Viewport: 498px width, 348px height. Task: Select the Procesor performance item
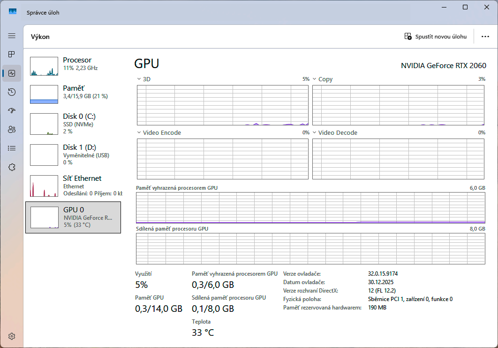73,66
